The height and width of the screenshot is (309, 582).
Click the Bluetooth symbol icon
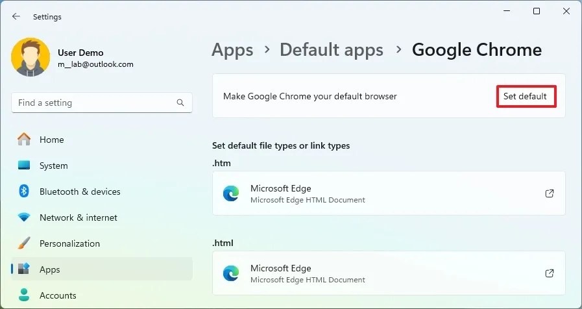coord(24,192)
